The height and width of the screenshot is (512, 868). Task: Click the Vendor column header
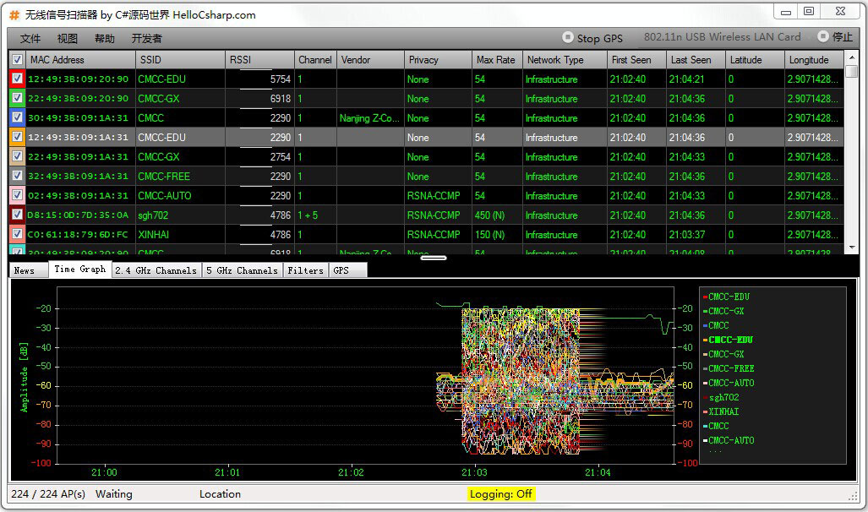pyautogui.click(x=371, y=60)
